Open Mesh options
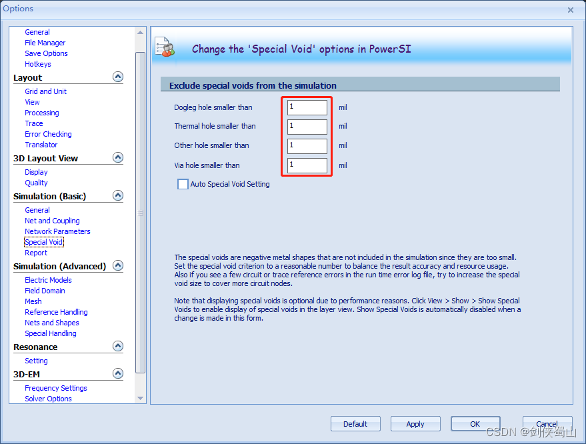 (33, 301)
